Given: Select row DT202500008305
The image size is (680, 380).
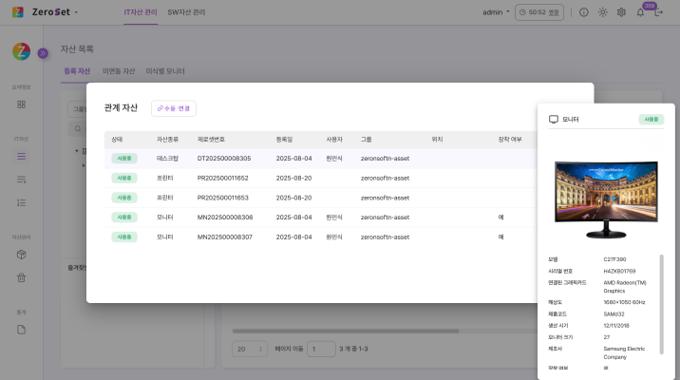Looking at the screenshot, I should pos(320,159).
